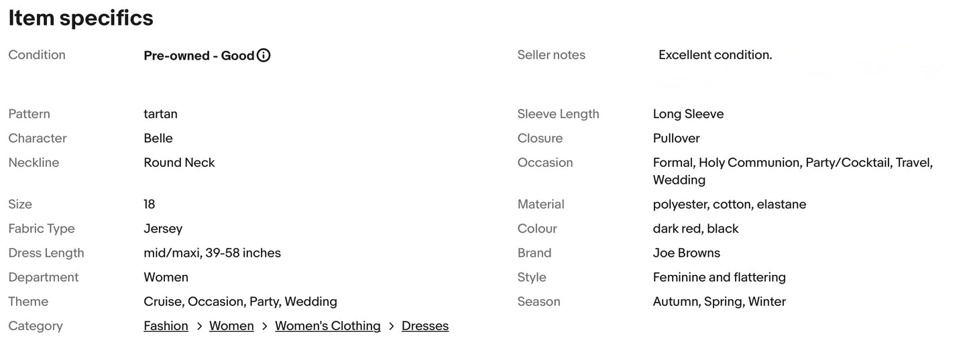The height and width of the screenshot is (344, 969).
Task: Click the Joe Browns brand value
Action: (686, 253)
